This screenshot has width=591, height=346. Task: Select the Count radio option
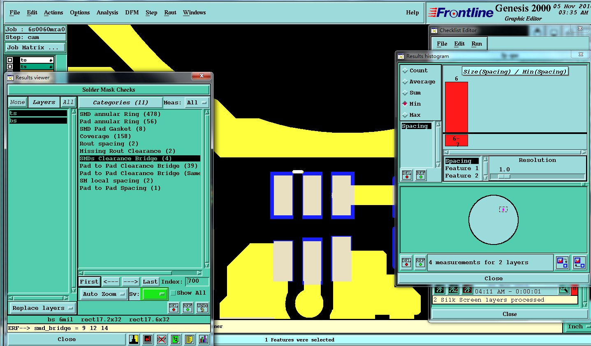pos(405,71)
